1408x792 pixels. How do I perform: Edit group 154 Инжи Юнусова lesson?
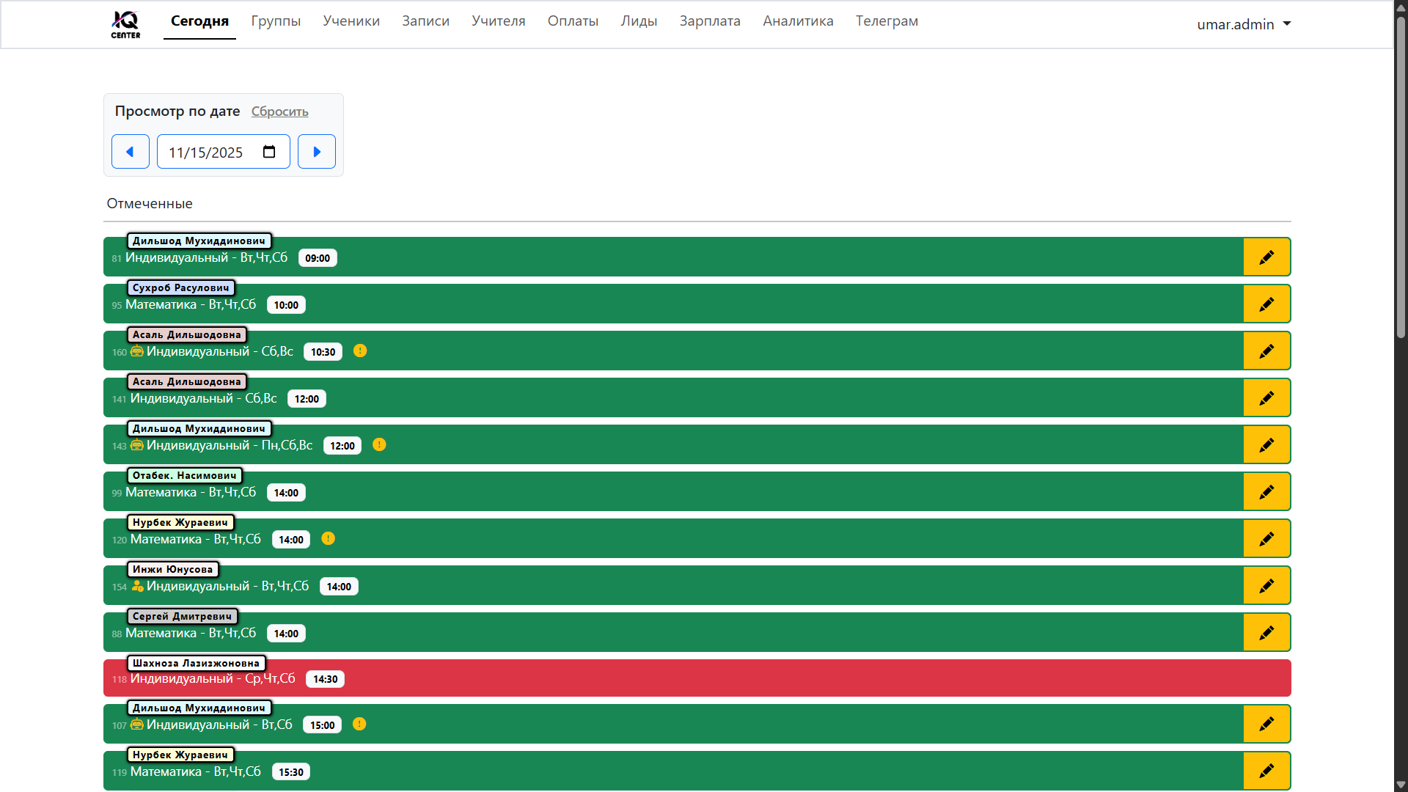coord(1266,586)
